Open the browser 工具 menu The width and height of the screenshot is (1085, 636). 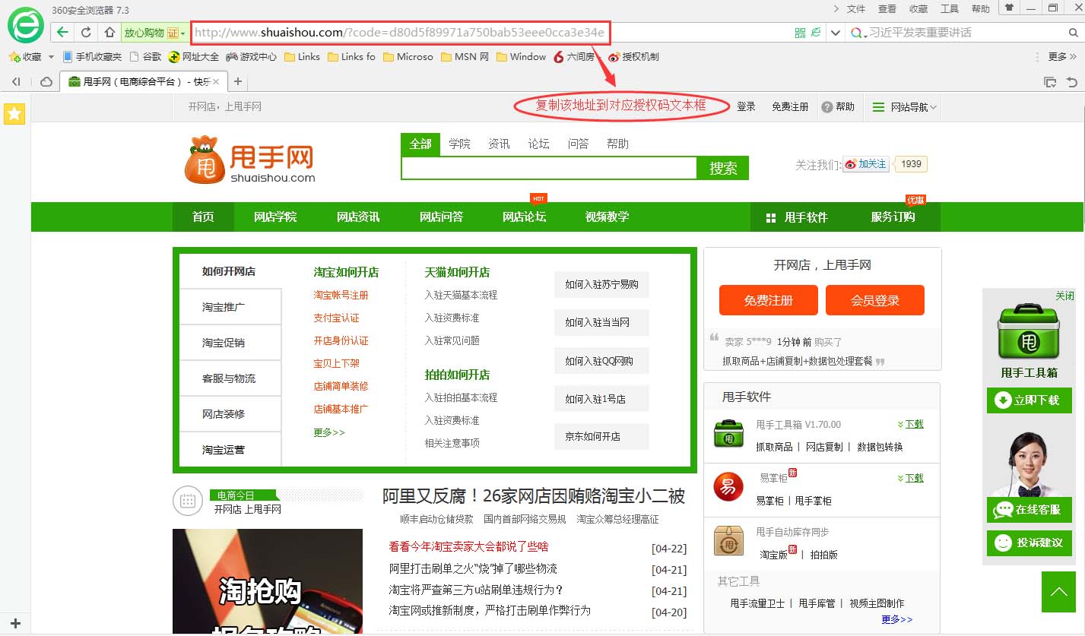[x=950, y=8]
